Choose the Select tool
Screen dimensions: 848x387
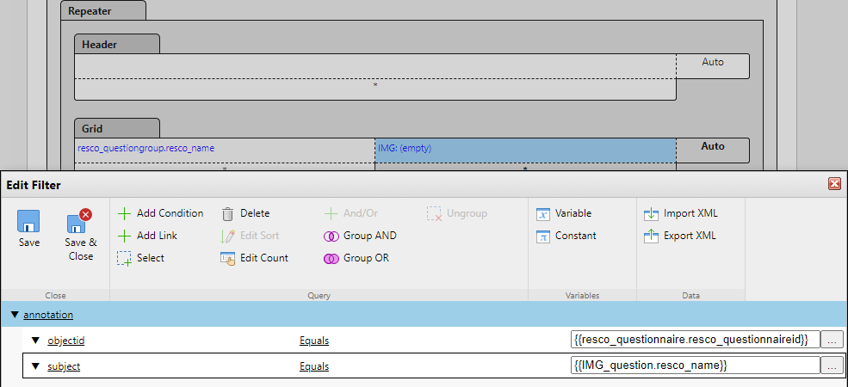coord(141,258)
